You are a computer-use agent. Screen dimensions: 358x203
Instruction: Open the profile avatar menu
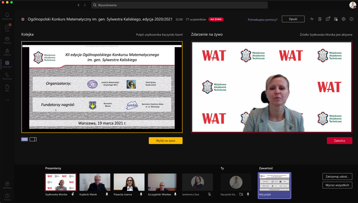[x=353, y=5]
